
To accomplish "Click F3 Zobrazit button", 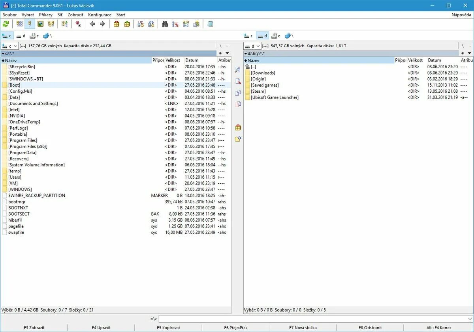I will point(34,328).
